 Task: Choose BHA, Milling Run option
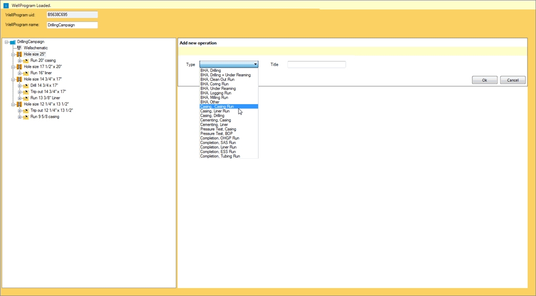tap(229, 97)
